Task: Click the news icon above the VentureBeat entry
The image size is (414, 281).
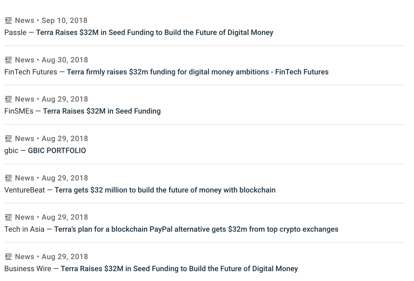Action: [x=9, y=178]
